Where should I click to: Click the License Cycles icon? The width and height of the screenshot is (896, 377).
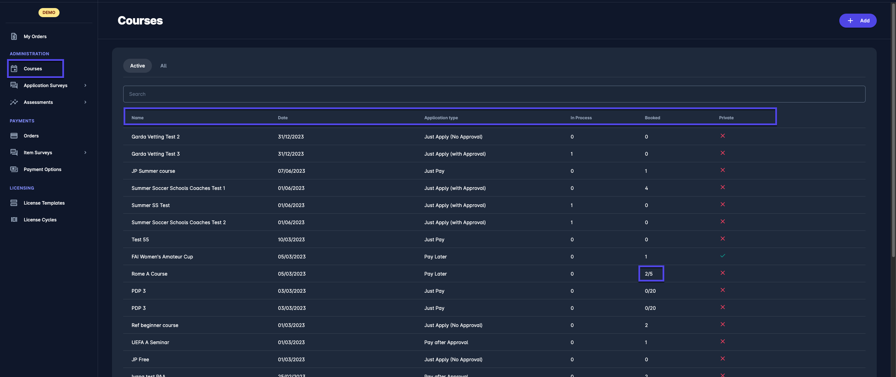(x=14, y=220)
